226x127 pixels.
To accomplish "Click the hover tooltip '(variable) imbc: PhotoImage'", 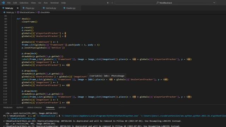I will point(107,76).
